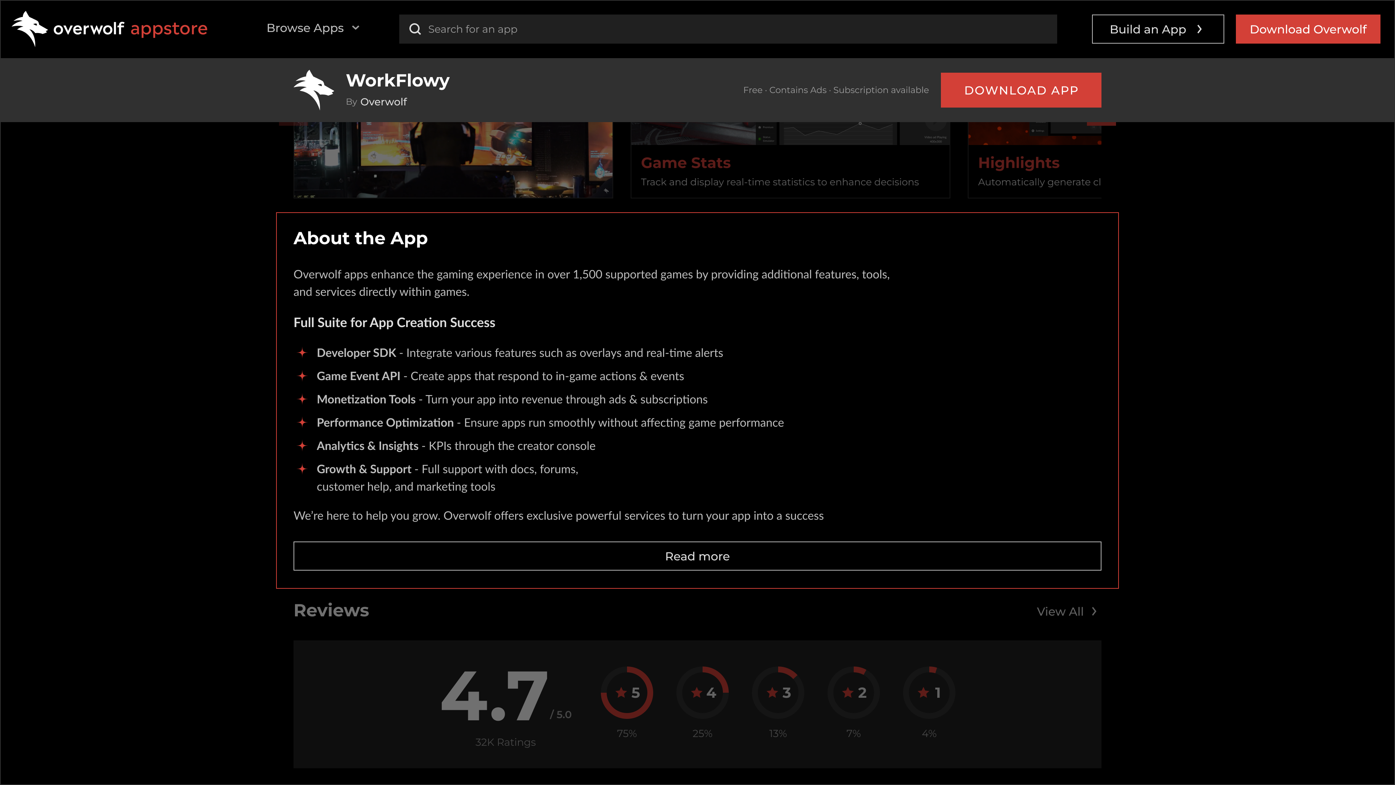This screenshot has height=785, width=1395.
Task: Click the bullet star beside Game Event API
Action: point(302,376)
